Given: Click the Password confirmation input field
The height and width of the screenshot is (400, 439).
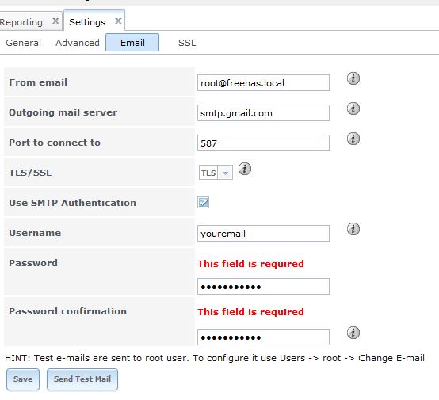Looking at the screenshot, I should 263,337.
